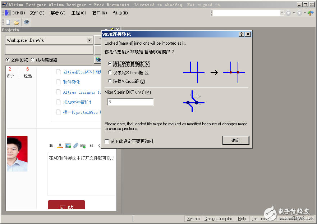
Task: Open the Workspace1.DsnWrk dropdown
Action: pos(89,40)
